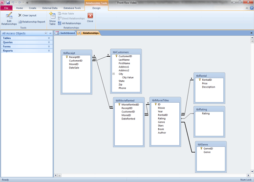This screenshot has width=254, height=182.
Task: Click the CustomerID key icon in tblCustomers
Action: point(116,56)
